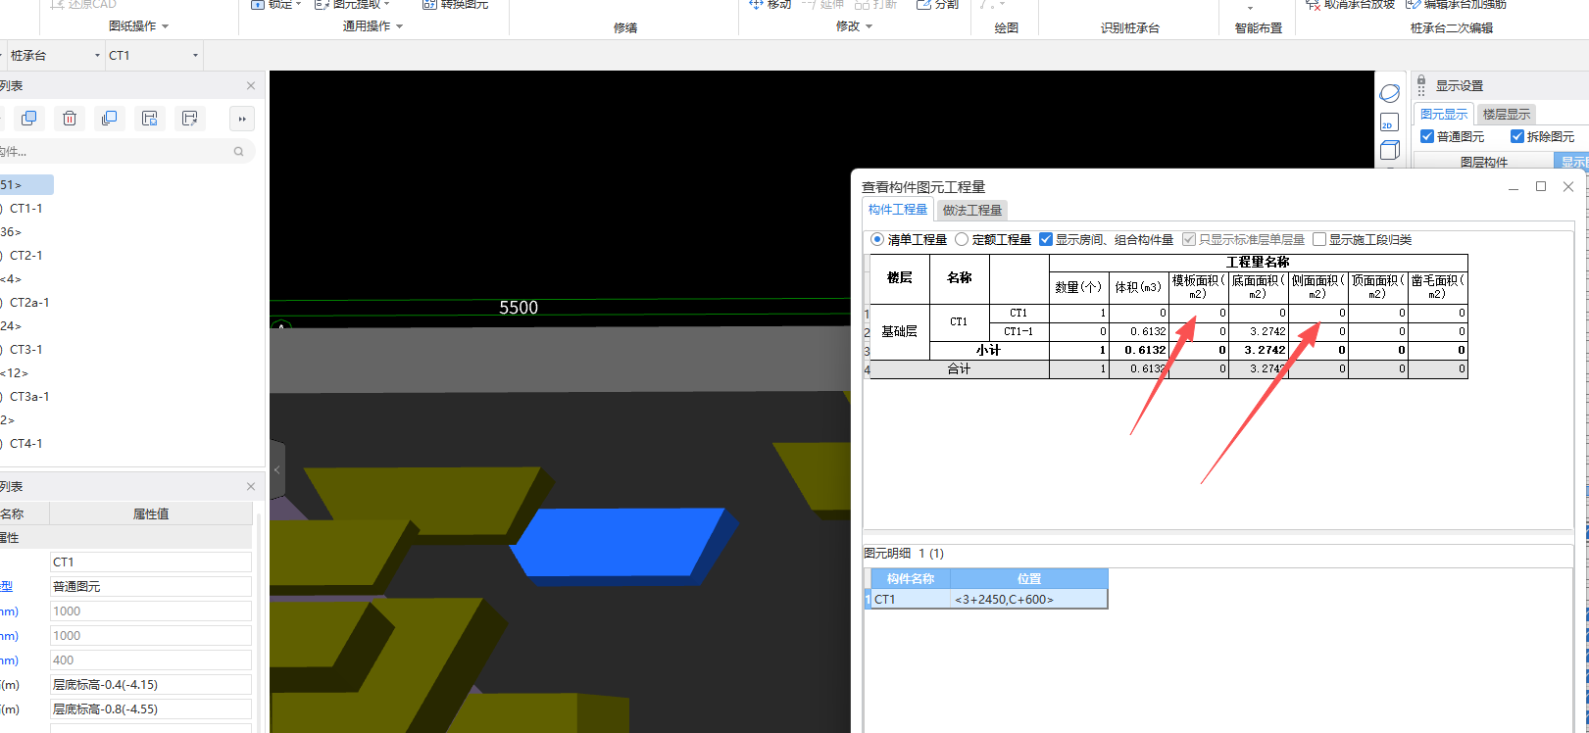The image size is (1589, 733).
Task: Select CT2-1 in component tree
Action: click(26, 256)
